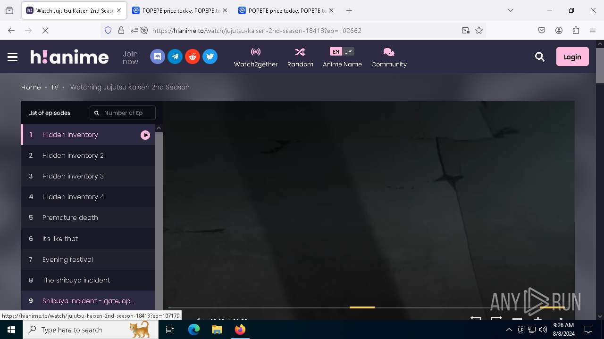
Task: Open File Explorer from taskbar
Action: coord(217,330)
